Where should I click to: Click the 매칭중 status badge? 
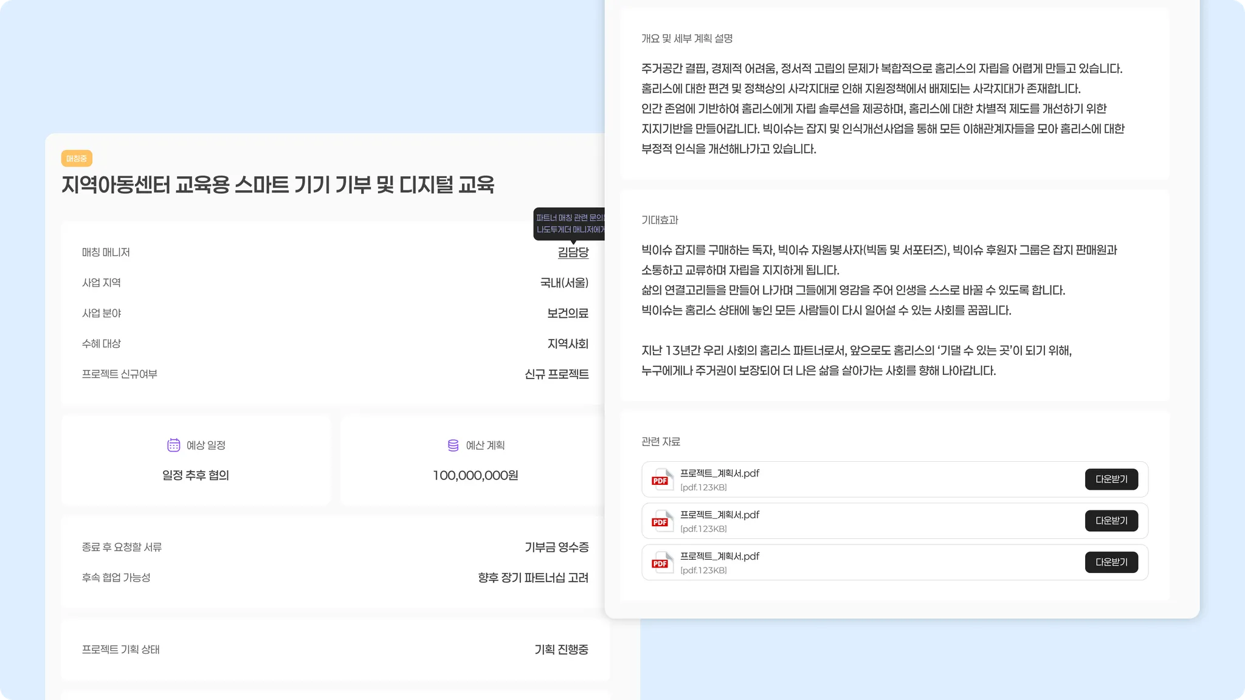pyautogui.click(x=77, y=159)
